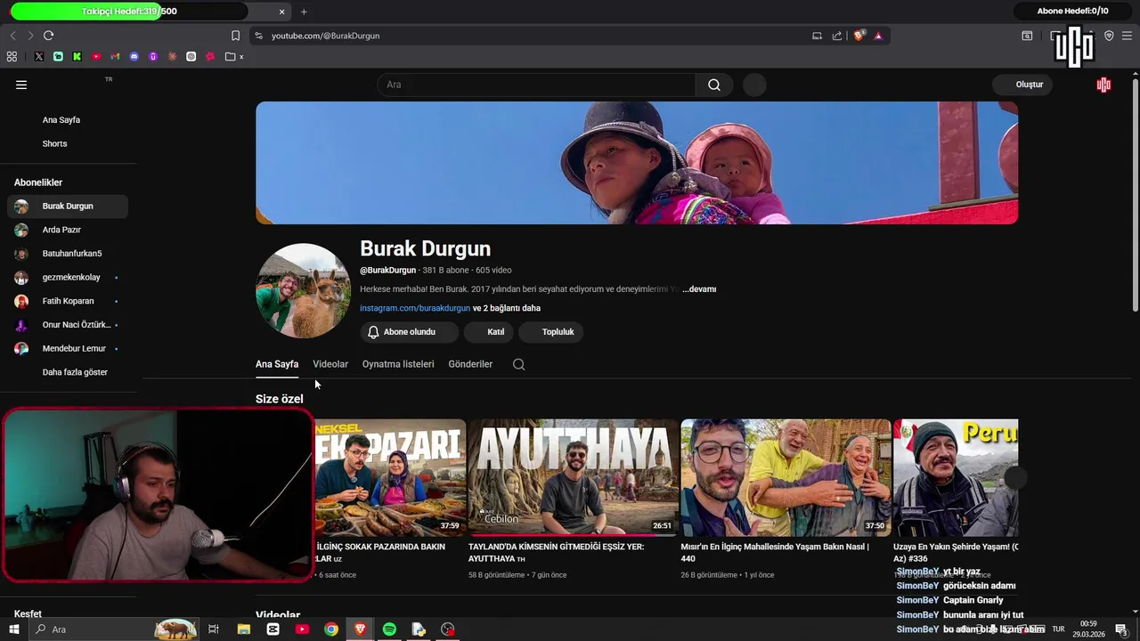Open a new browser tab
This screenshot has height=641, width=1140.
(304, 12)
